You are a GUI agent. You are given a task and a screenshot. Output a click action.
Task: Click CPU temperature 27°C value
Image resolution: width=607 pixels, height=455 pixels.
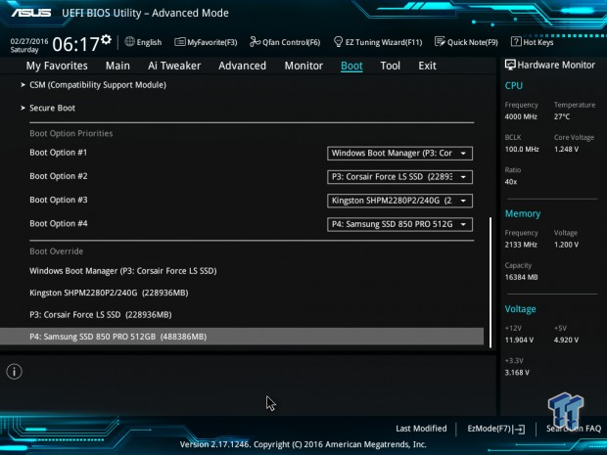[x=562, y=116]
